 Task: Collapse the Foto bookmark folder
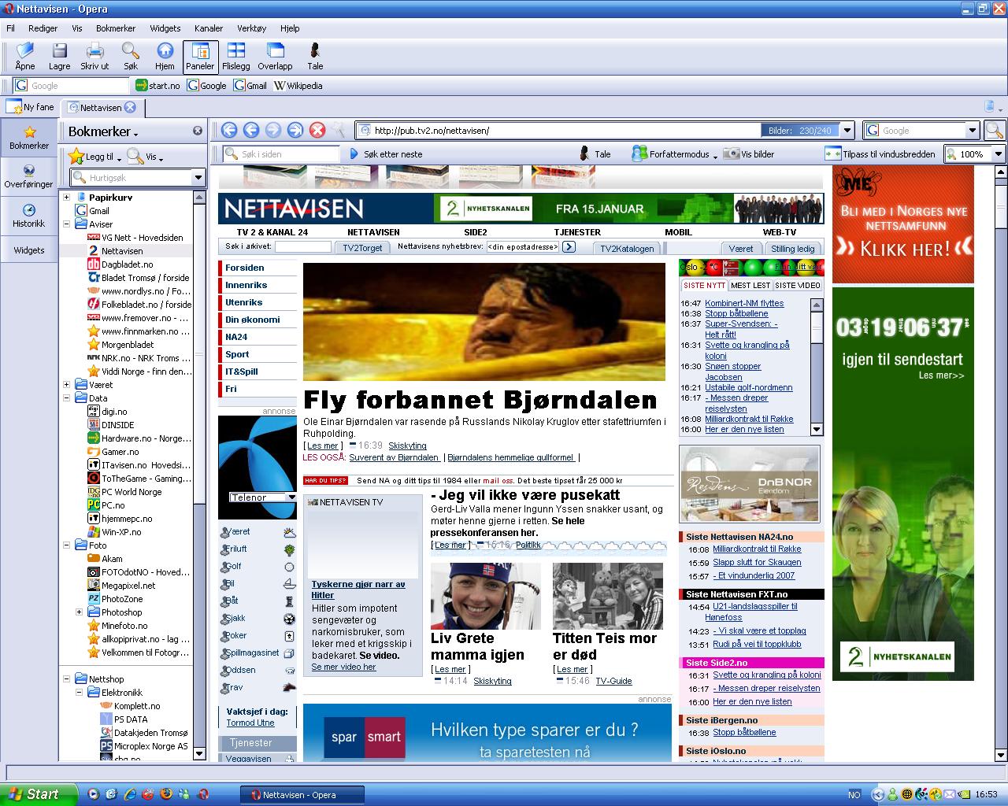(67, 545)
